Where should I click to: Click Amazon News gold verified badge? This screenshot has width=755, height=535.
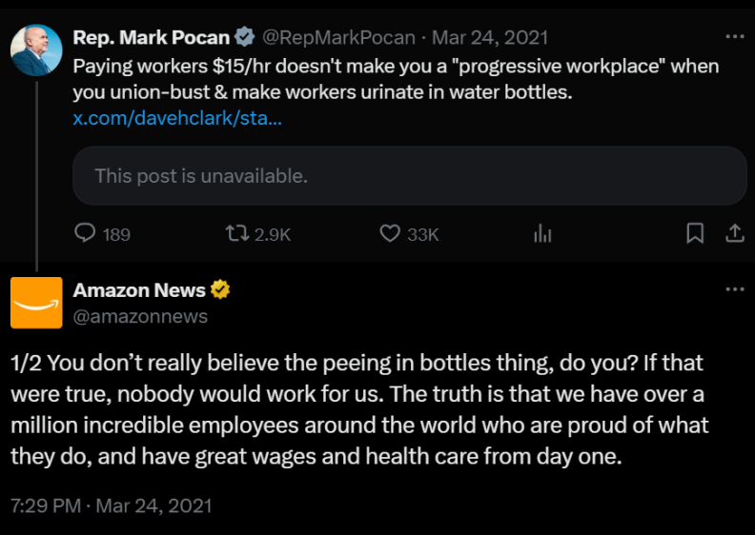[x=220, y=290]
